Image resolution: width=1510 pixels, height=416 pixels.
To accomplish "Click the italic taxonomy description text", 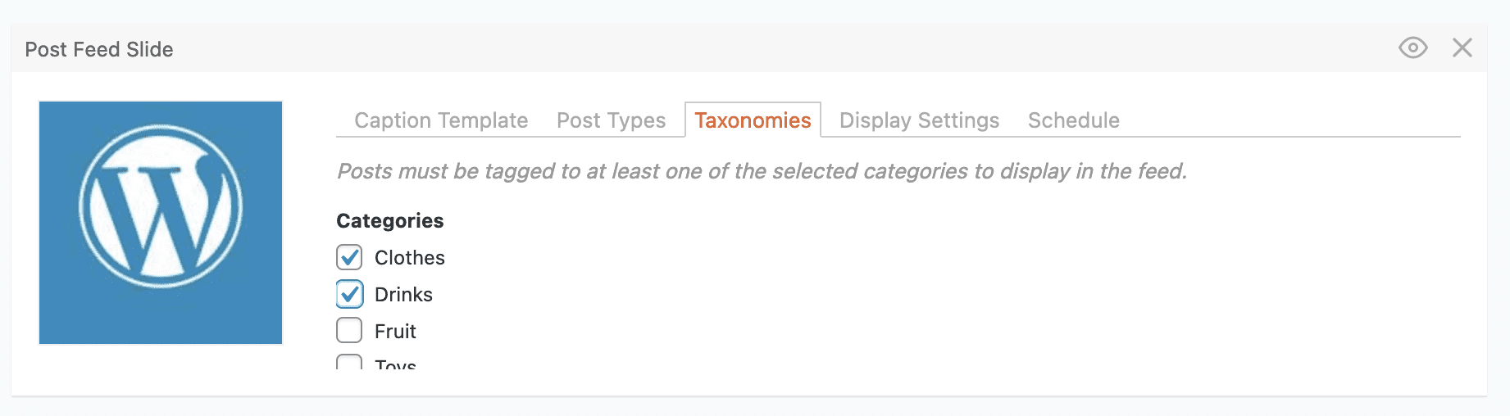I will tap(762, 171).
